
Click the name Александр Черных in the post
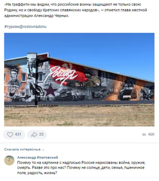(51, 16)
